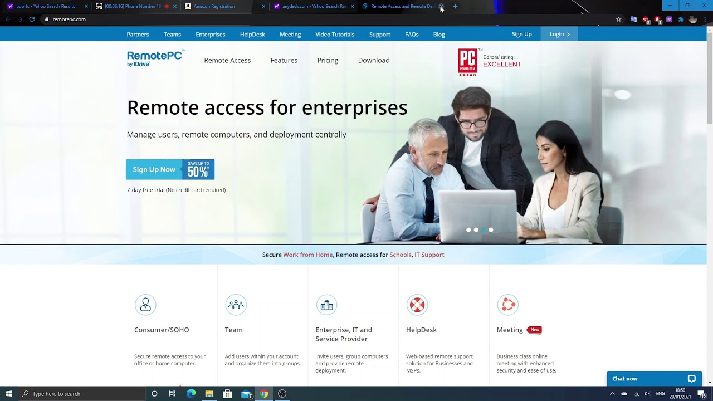The height and width of the screenshot is (401, 713).
Task: Click the site padlock icon
Action: (47, 19)
